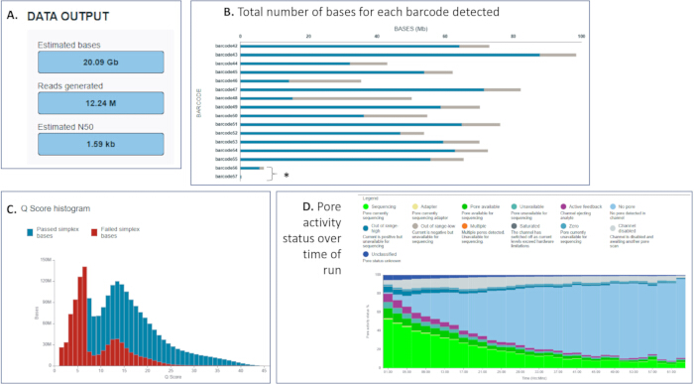The width and height of the screenshot is (694, 384).
Task: Click the Sequencing legend color dot
Action: (x=366, y=206)
